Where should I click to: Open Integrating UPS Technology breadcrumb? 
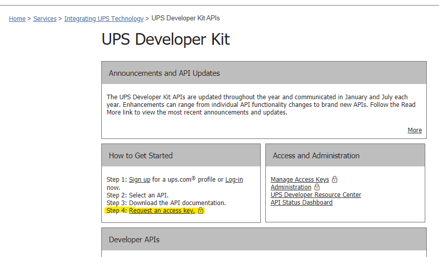click(x=104, y=18)
